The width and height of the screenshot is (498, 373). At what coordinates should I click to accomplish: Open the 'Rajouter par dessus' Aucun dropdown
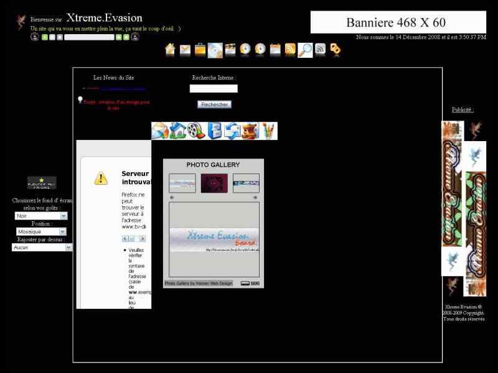coord(42,247)
